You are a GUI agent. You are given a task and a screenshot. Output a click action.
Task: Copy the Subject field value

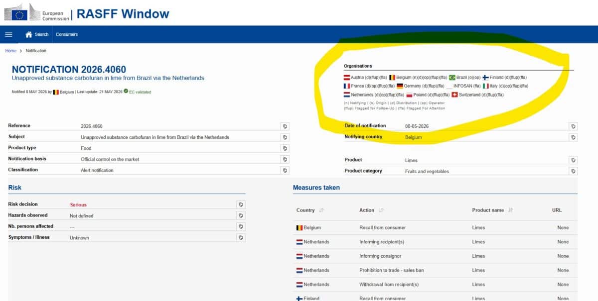[x=285, y=137]
